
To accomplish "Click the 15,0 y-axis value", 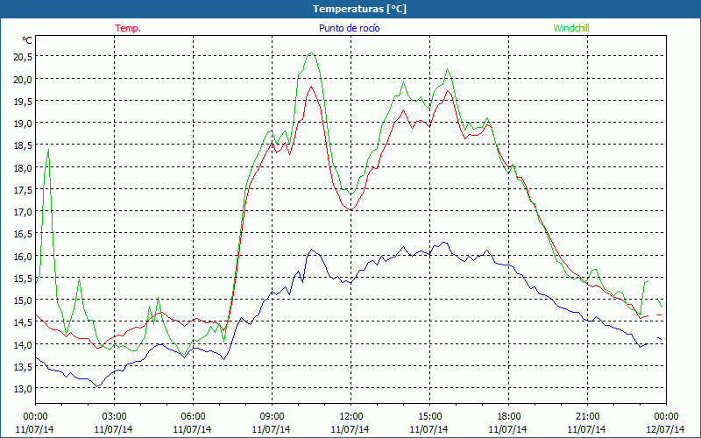I will point(22,300).
